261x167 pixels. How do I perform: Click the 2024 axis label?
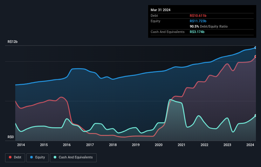250,145
